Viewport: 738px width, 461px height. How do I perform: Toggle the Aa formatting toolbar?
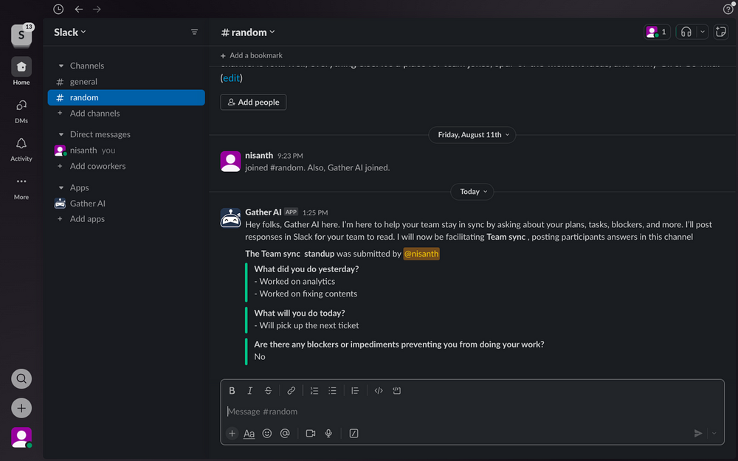click(x=249, y=434)
